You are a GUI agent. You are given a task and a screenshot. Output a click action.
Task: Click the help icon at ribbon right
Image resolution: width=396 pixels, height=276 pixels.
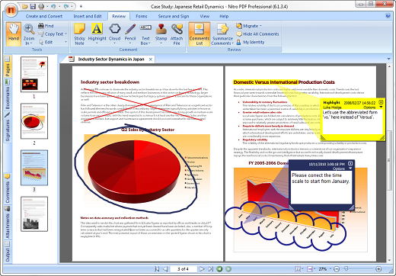[x=388, y=16]
